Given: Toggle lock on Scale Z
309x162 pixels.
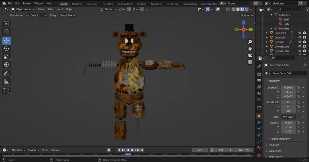Looking at the screenshot, I should [x=299, y=131].
